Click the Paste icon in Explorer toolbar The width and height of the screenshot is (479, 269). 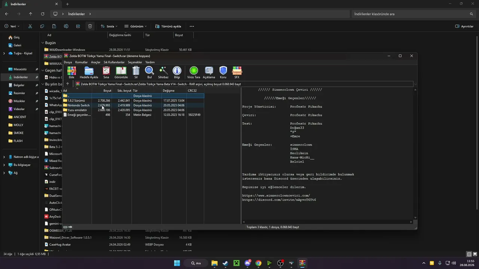tap(54, 26)
